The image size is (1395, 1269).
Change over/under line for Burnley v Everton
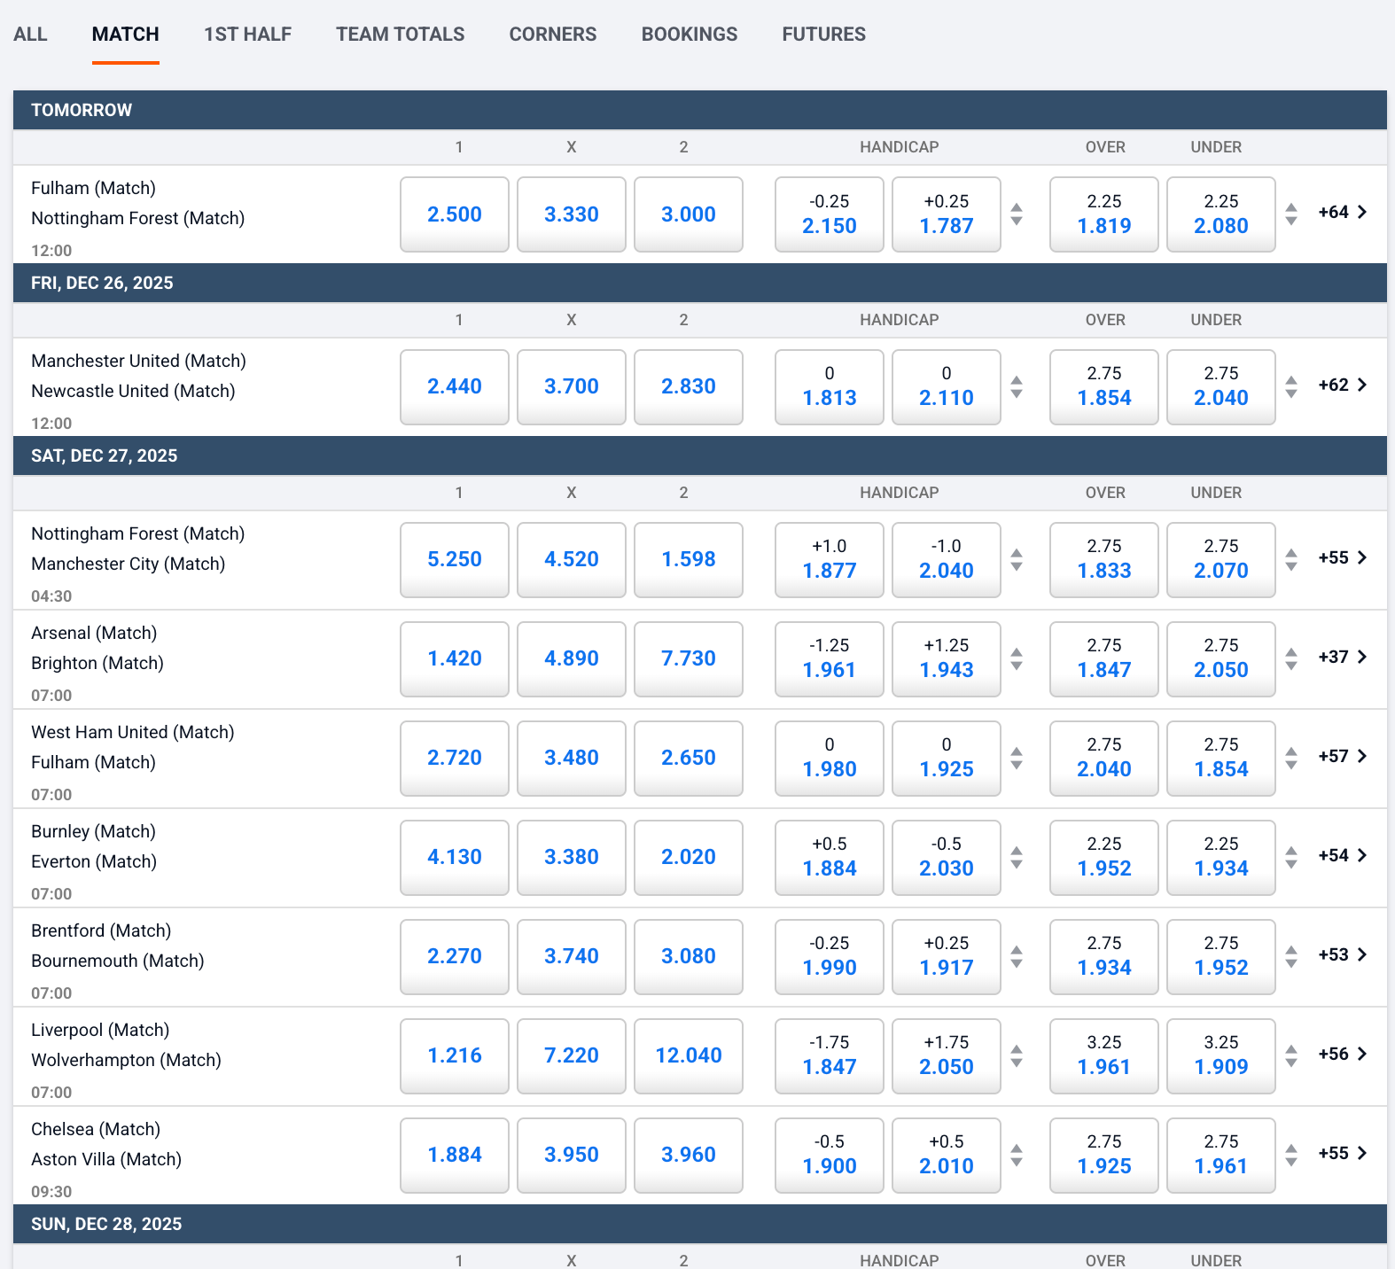1291,858
